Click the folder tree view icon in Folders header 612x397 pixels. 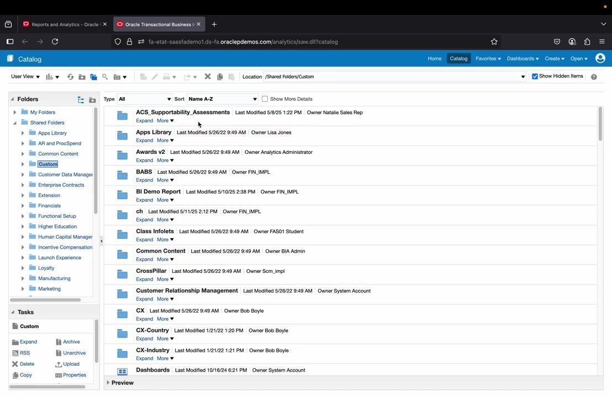pos(81,100)
